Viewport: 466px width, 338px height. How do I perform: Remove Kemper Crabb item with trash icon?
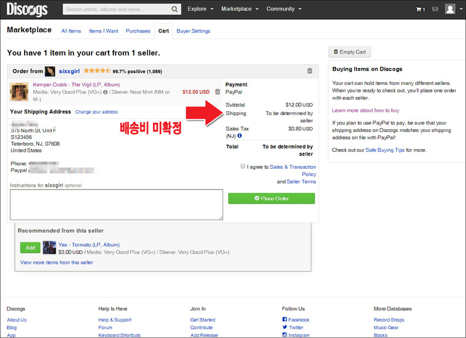tap(218, 92)
